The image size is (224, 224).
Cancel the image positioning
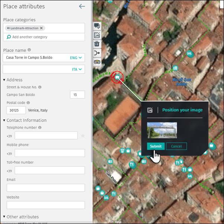tap(176, 146)
